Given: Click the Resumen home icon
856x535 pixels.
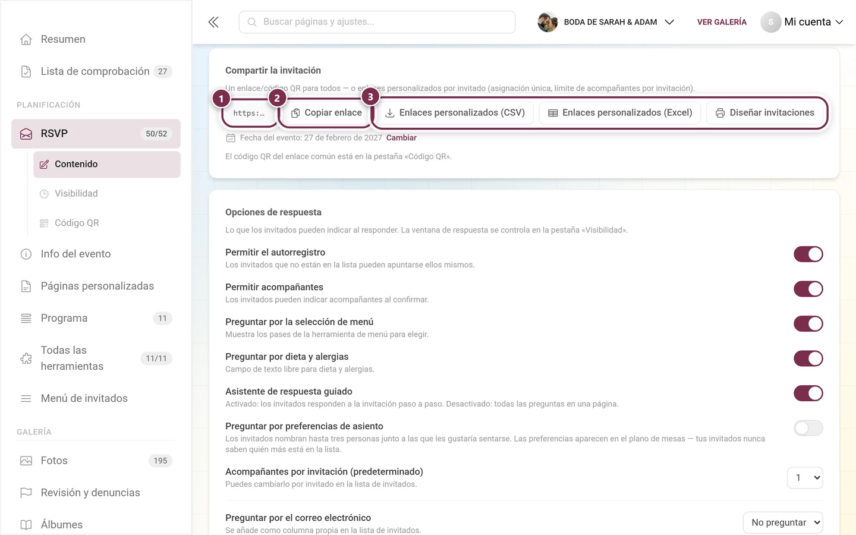Looking at the screenshot, I should (x=26, y=39).
